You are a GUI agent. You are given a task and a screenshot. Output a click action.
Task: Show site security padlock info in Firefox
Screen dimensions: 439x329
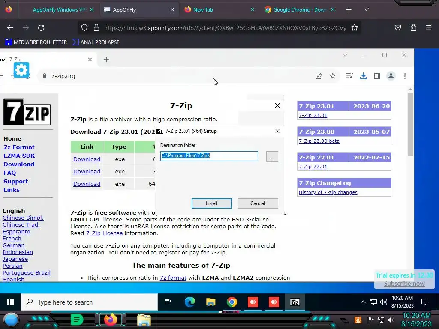pyautogui.click(x=96, y=28)
